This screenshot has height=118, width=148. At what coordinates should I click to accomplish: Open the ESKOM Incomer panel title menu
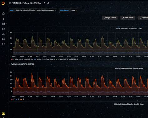(x=129, y=29)
